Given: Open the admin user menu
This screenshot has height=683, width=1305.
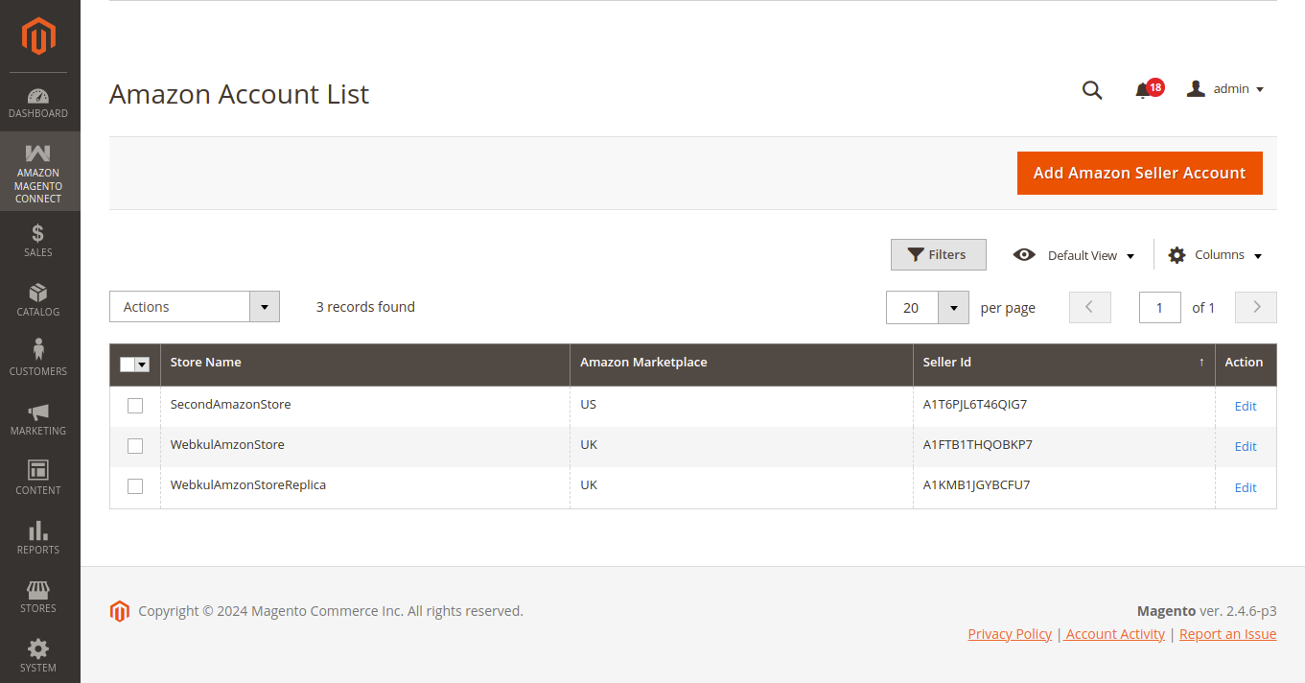Looking at the screenshot, I should click(x=1225, y=89).
